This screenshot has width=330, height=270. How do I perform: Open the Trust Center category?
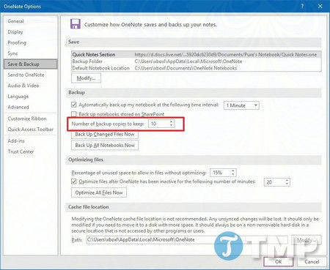coord(31,151)
